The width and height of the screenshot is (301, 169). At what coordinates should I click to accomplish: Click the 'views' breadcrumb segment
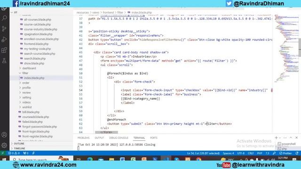click(x=95, y=13)
